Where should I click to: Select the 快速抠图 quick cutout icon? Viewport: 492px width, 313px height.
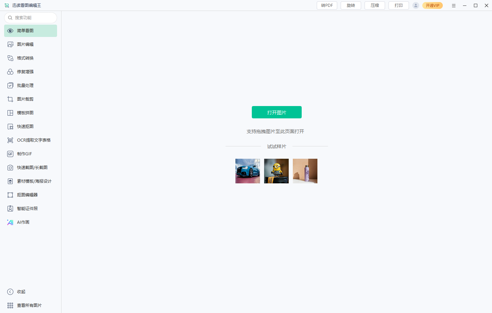[x=10, y=127]
